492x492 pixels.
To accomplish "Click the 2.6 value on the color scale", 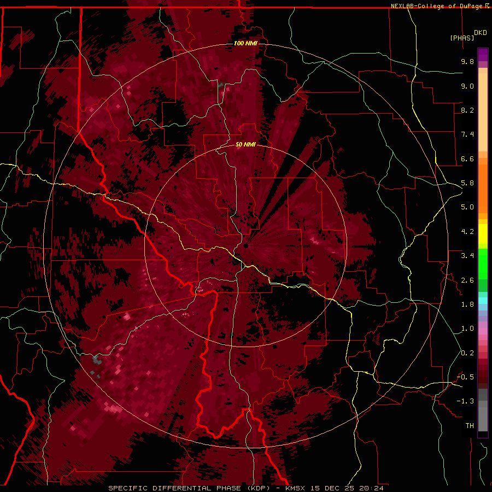I will pos(467,280).
